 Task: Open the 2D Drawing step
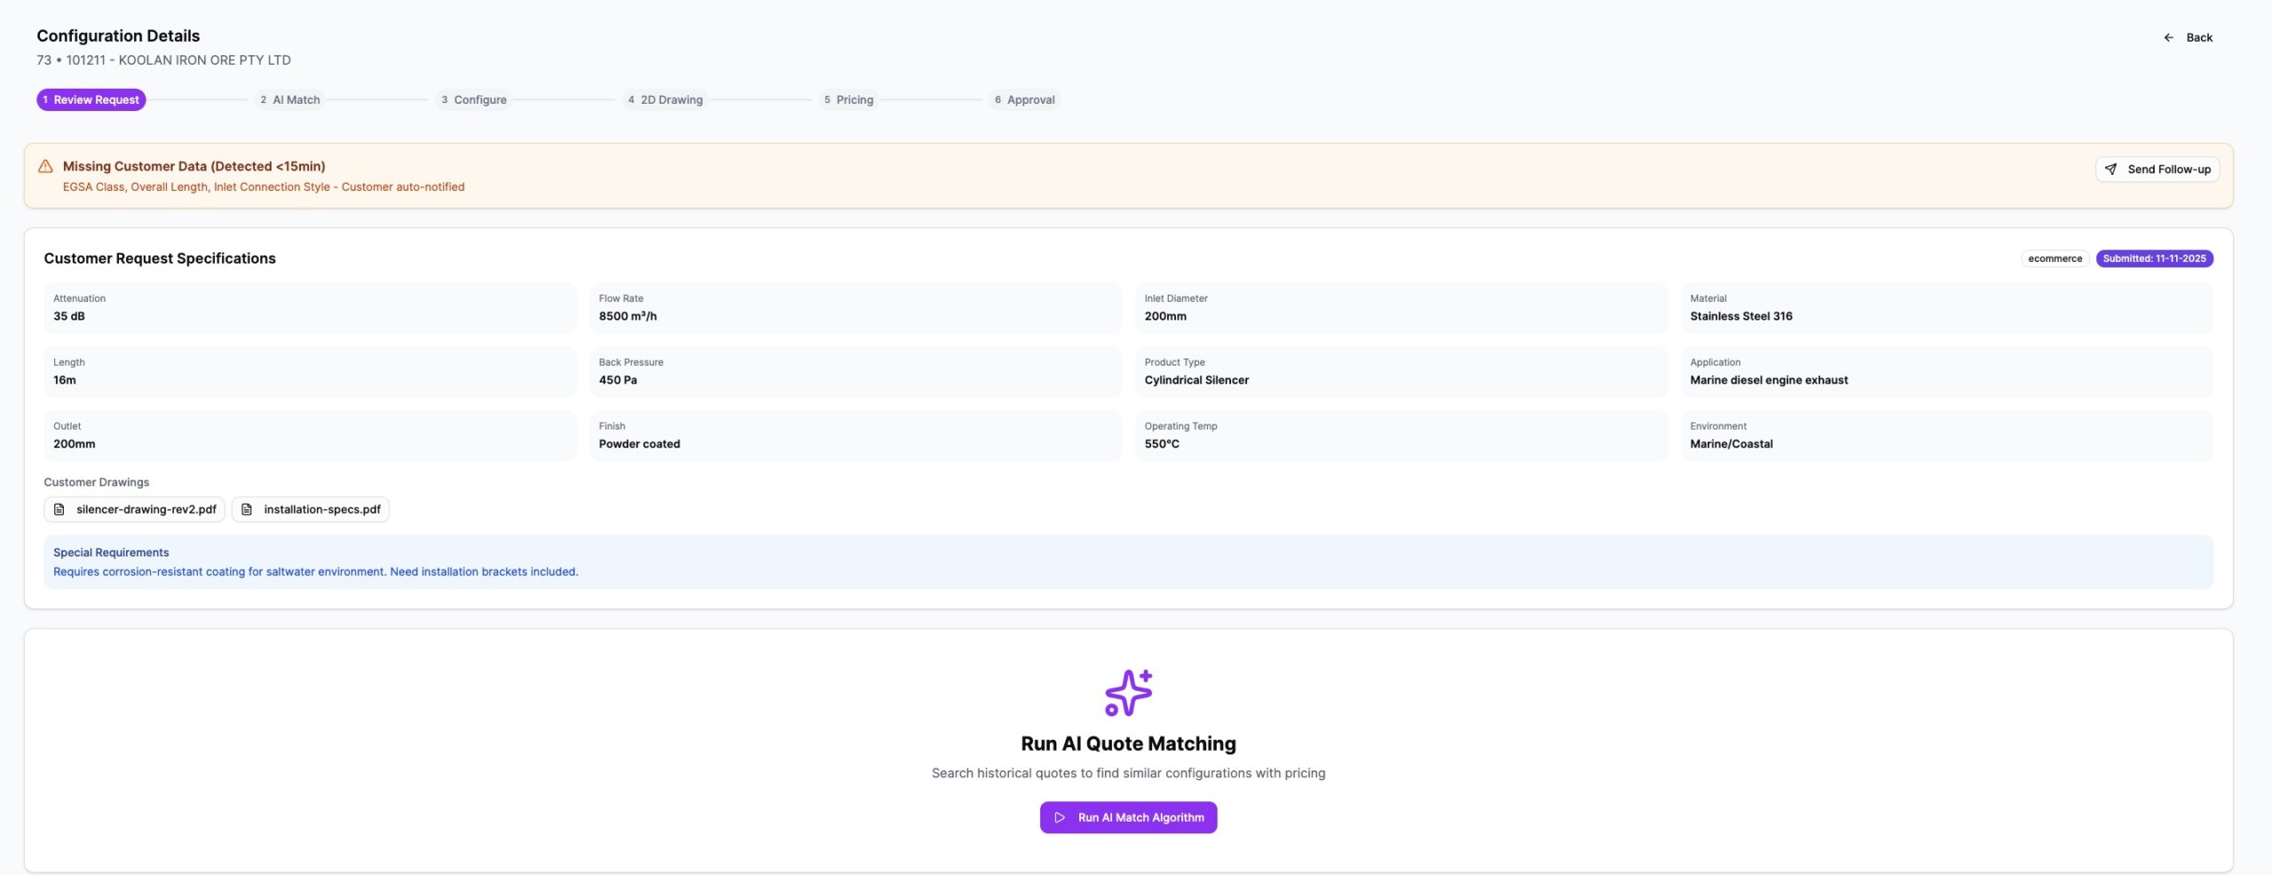click(666, 99)
